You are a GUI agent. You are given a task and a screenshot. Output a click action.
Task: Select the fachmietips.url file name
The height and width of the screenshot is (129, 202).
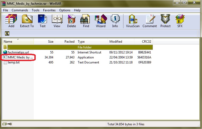tap(18, 52)
